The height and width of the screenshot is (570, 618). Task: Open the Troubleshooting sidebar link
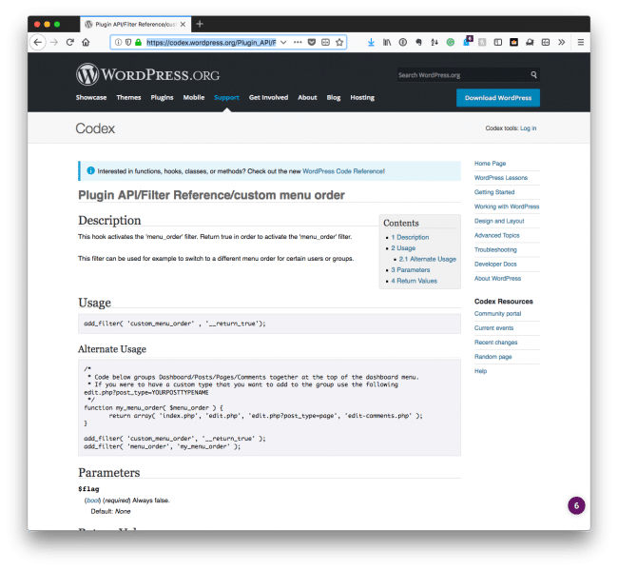pos(495,249)
